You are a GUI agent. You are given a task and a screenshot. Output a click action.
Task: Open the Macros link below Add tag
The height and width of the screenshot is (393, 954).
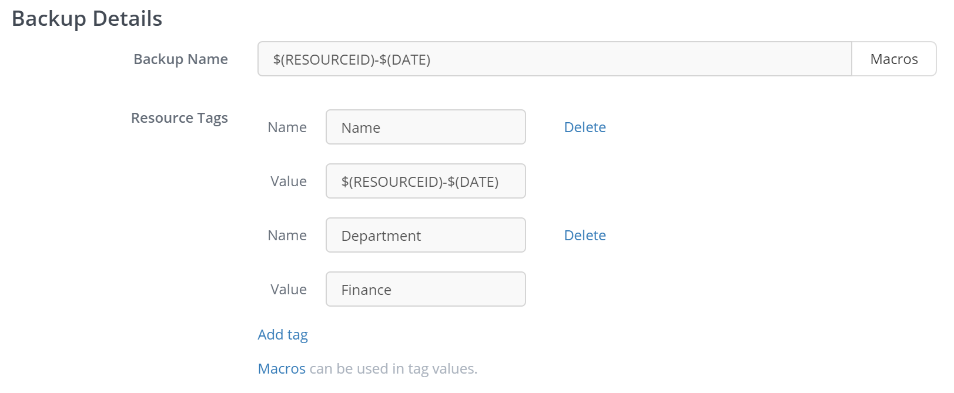(x=281, y=369)
